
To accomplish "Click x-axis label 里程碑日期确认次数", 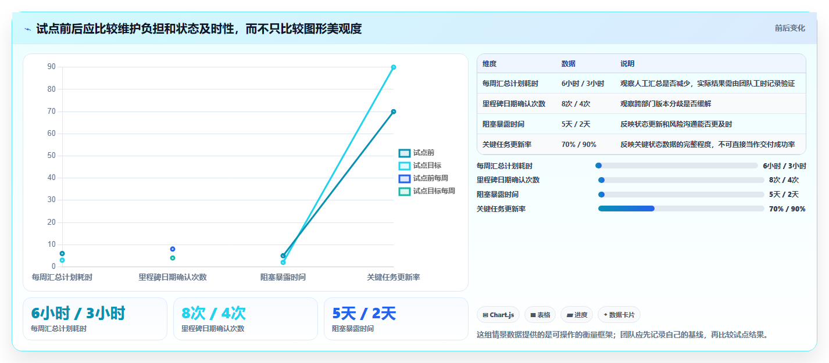I will pyautogui.click(x=173, y=278).
